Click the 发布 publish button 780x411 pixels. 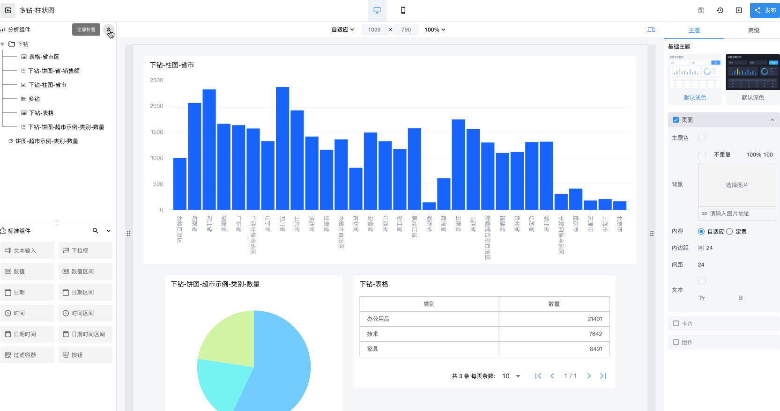coord(765,10)
